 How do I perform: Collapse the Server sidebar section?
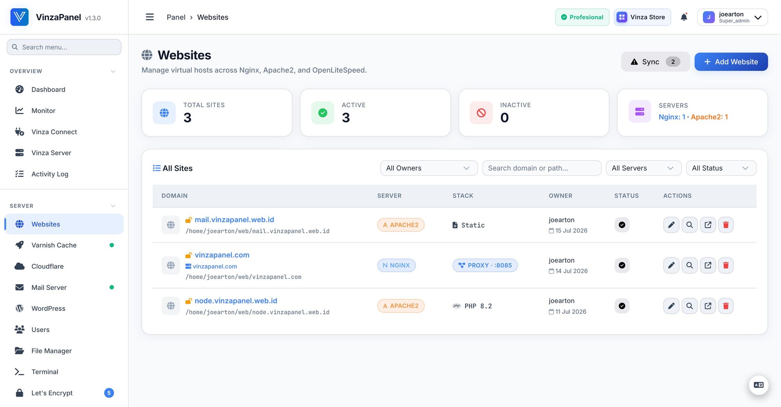[x=113, y=206]
